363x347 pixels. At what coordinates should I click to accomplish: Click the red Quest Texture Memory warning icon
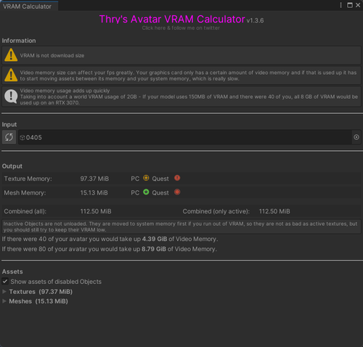click(x=177, y=178)
